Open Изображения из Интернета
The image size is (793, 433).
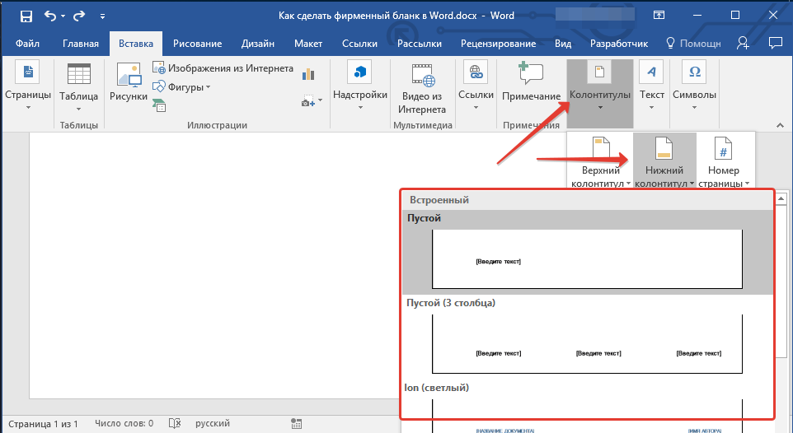click(223, 68)
